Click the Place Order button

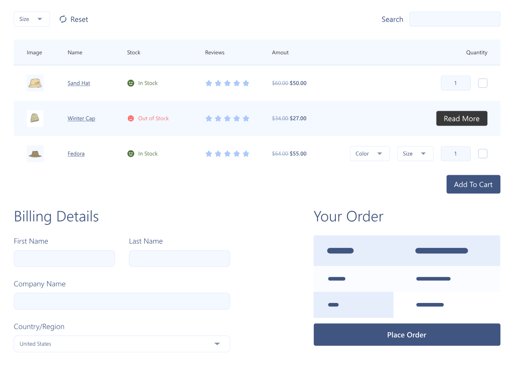coord(406,335)
